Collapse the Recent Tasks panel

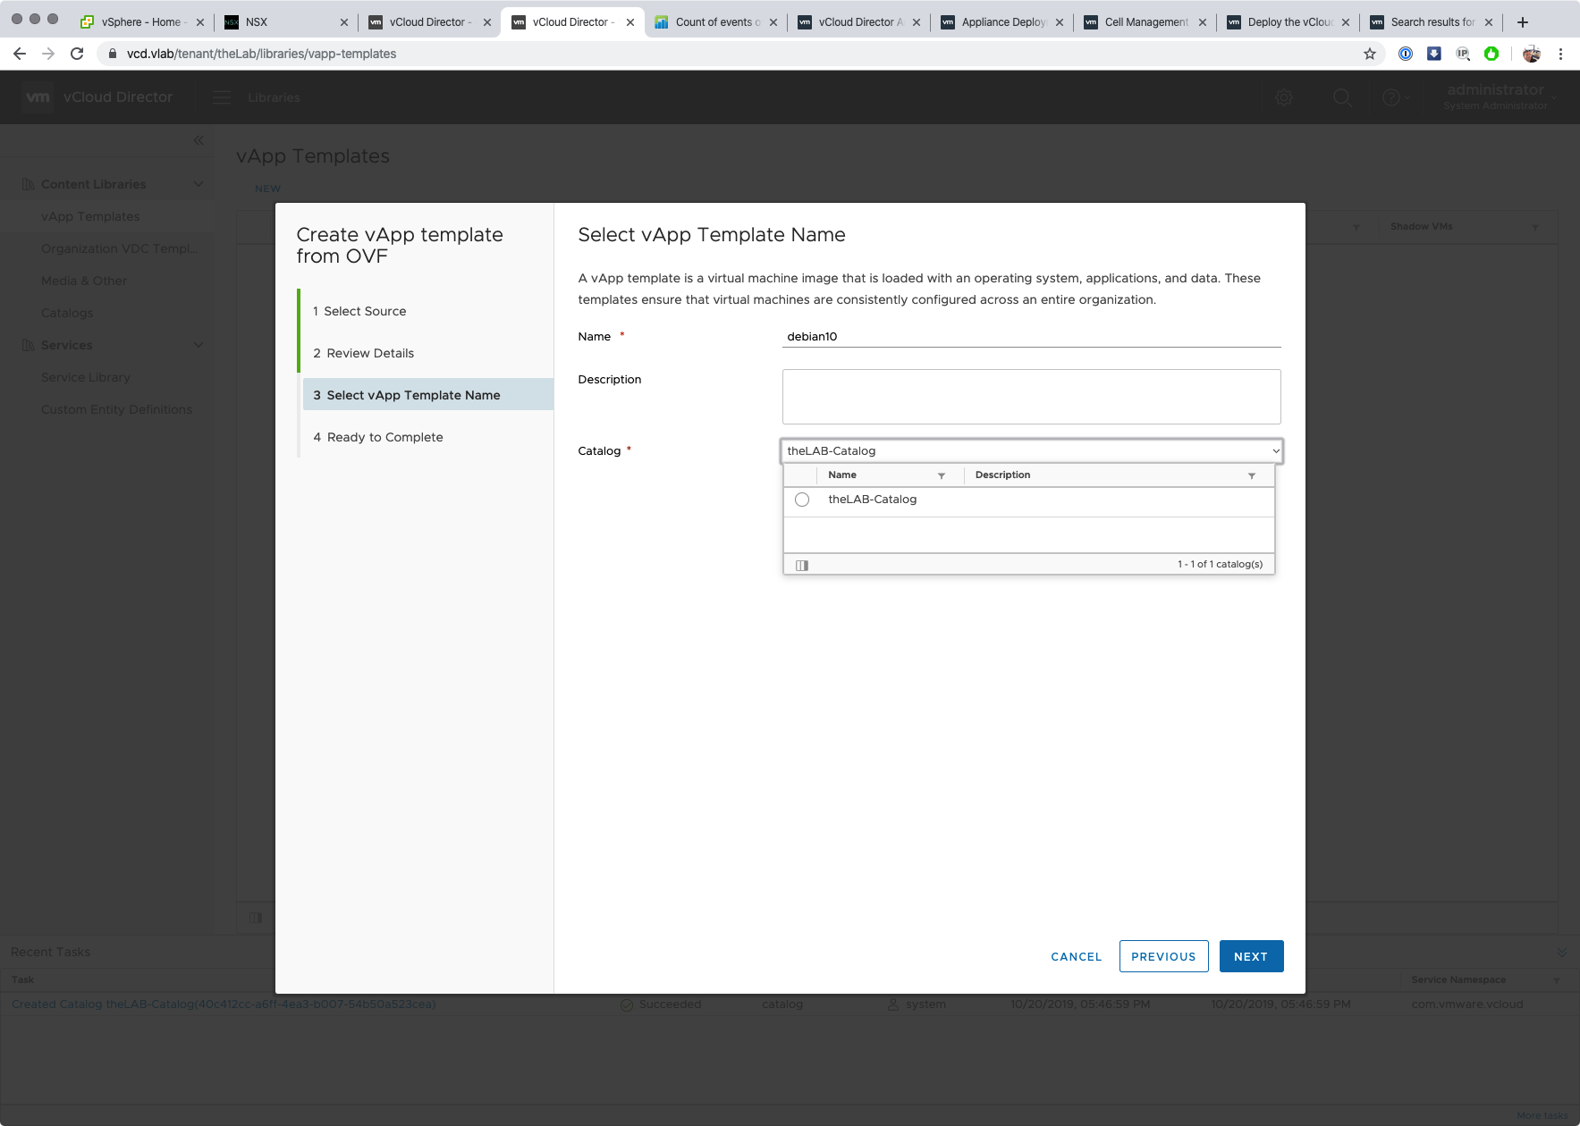(1562, 952)
